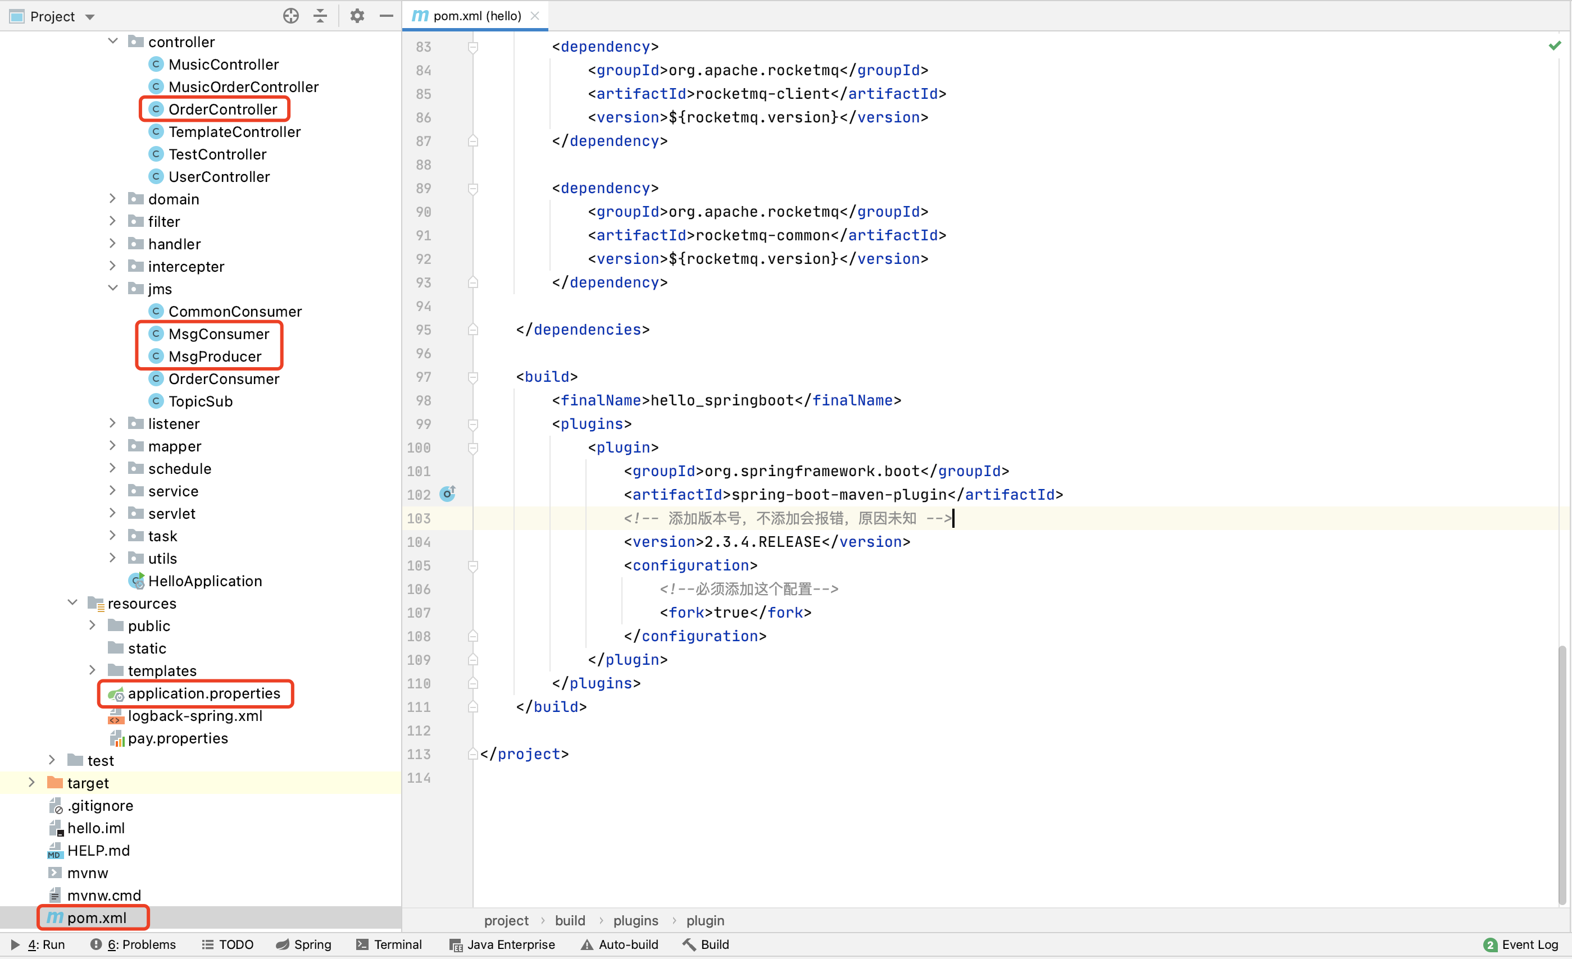The image size is (1572, 959).
Task: Expand the listener folder
Action: 113,423
